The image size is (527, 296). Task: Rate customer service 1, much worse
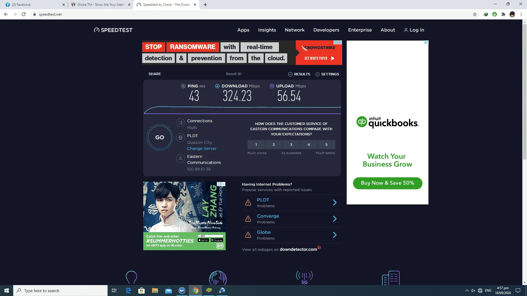point(256,145)
